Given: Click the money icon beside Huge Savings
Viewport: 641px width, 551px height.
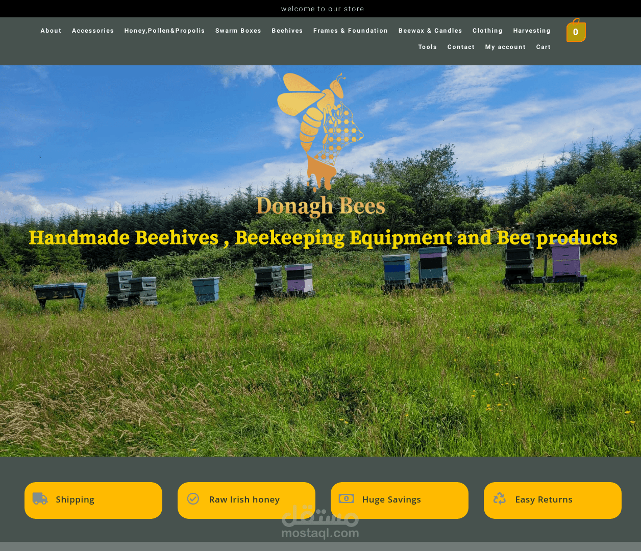Looking at the screenshot, I should click(x=346, y=498).
